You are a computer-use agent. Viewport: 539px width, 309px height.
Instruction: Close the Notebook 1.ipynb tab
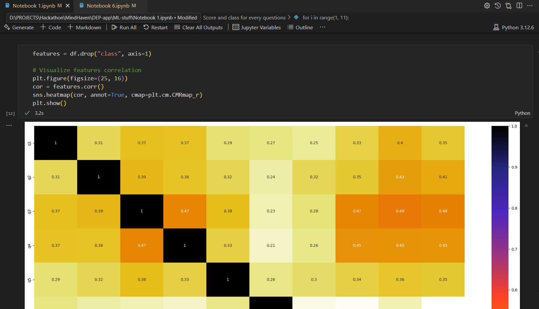[x=68, y=6]
